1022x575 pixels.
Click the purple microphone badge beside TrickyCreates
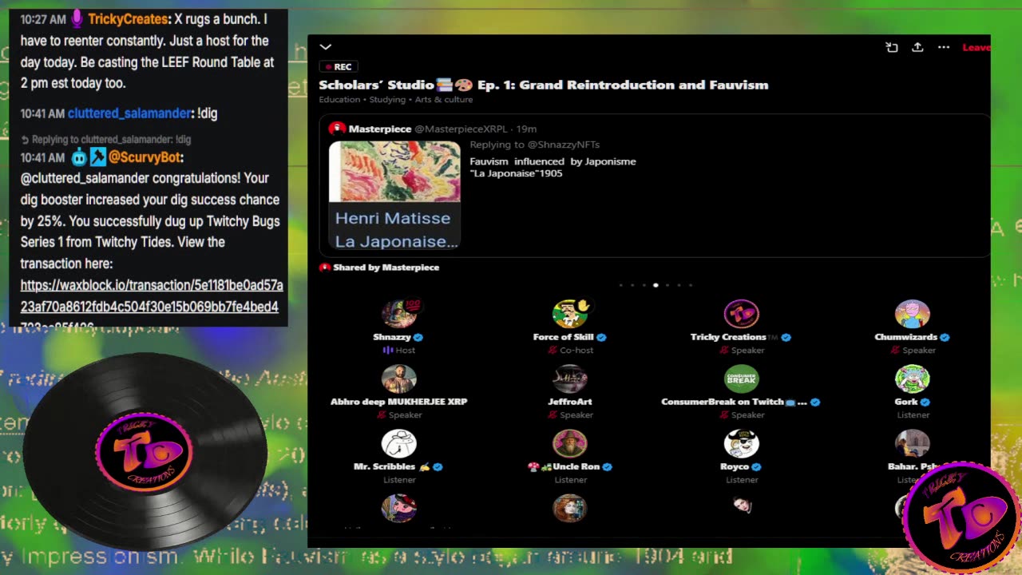click(x=77, y=18)
